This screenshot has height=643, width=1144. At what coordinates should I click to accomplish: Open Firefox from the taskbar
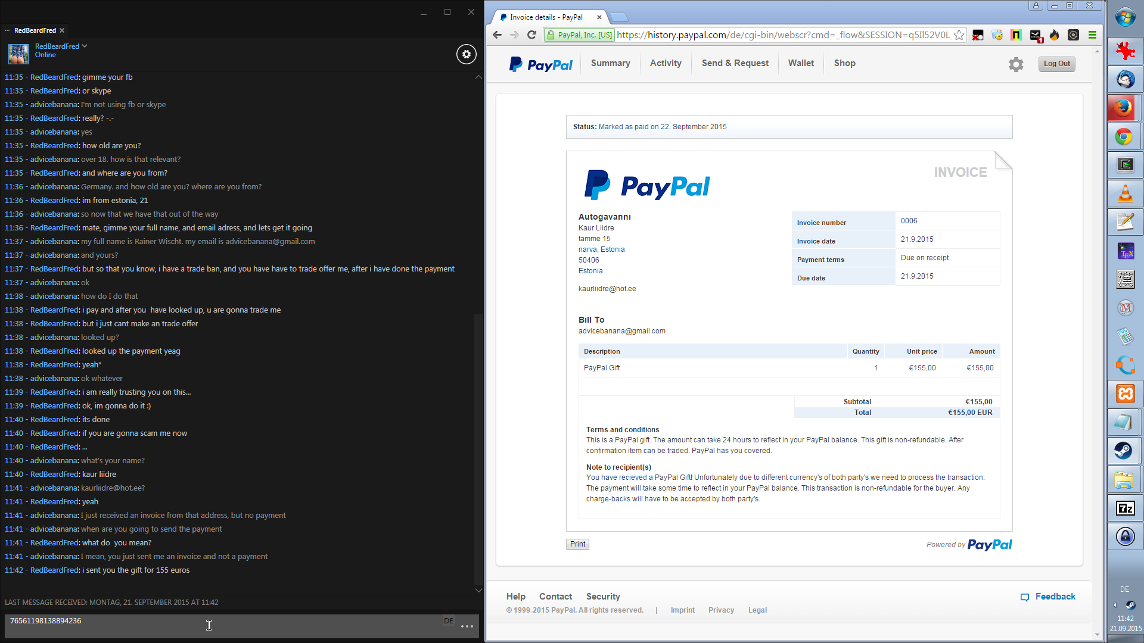[x=1124, y=108]
